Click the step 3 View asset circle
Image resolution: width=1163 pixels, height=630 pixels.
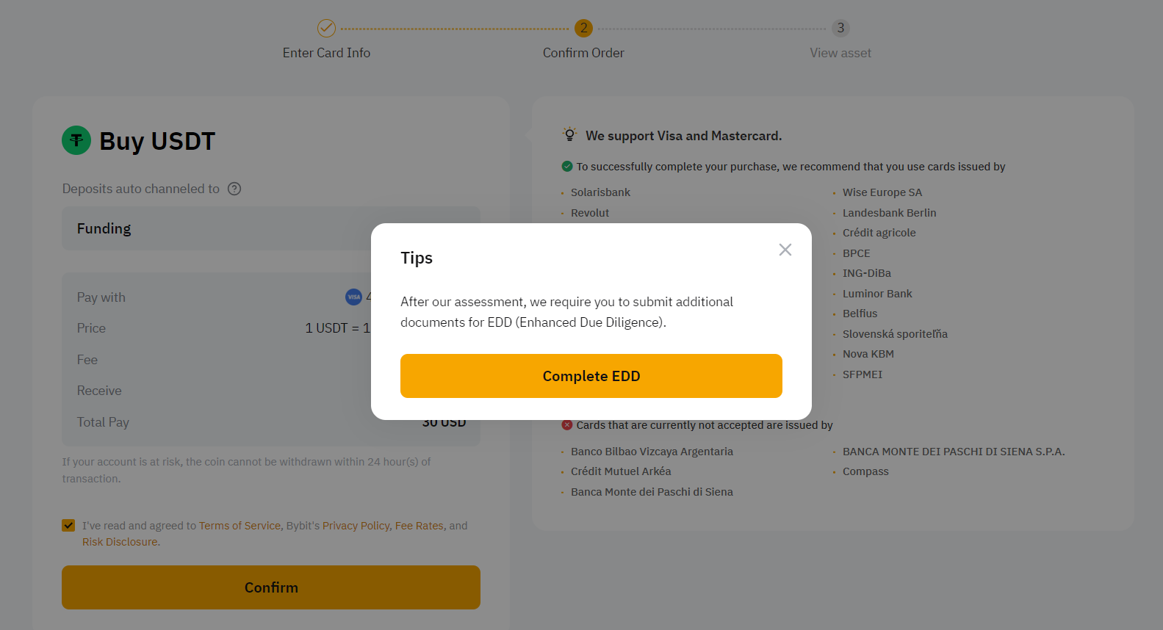(x=840, y=28)
